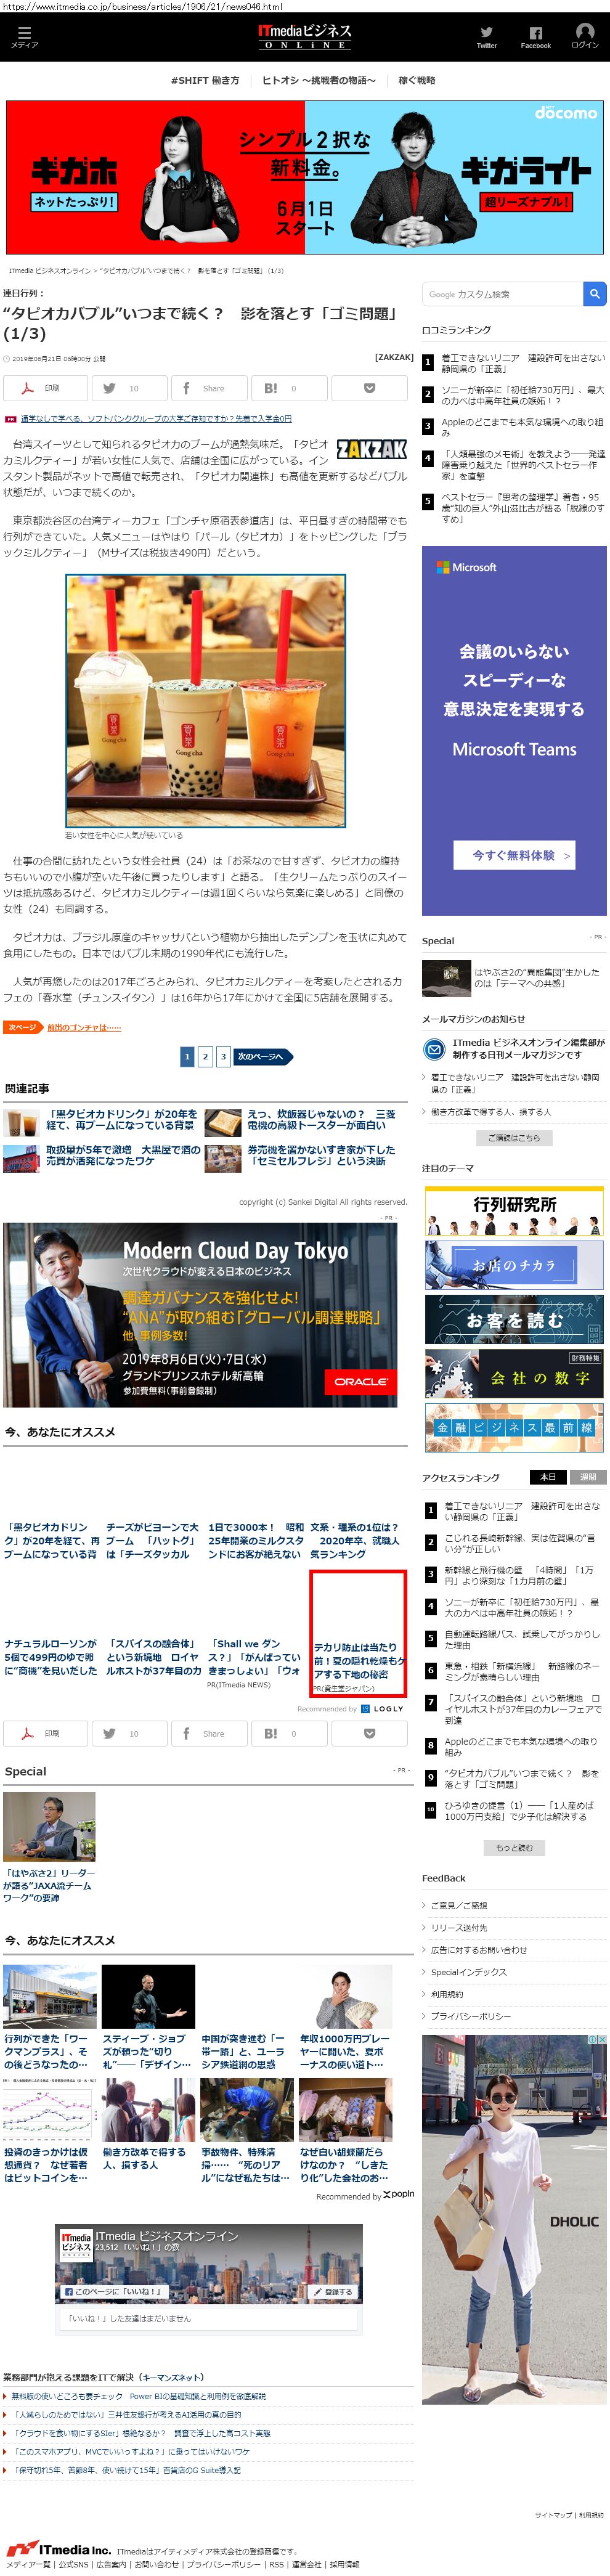Click the mail icon in メールマガジンのお知らせ
Screen dimensions: 610x2576
434,1049
